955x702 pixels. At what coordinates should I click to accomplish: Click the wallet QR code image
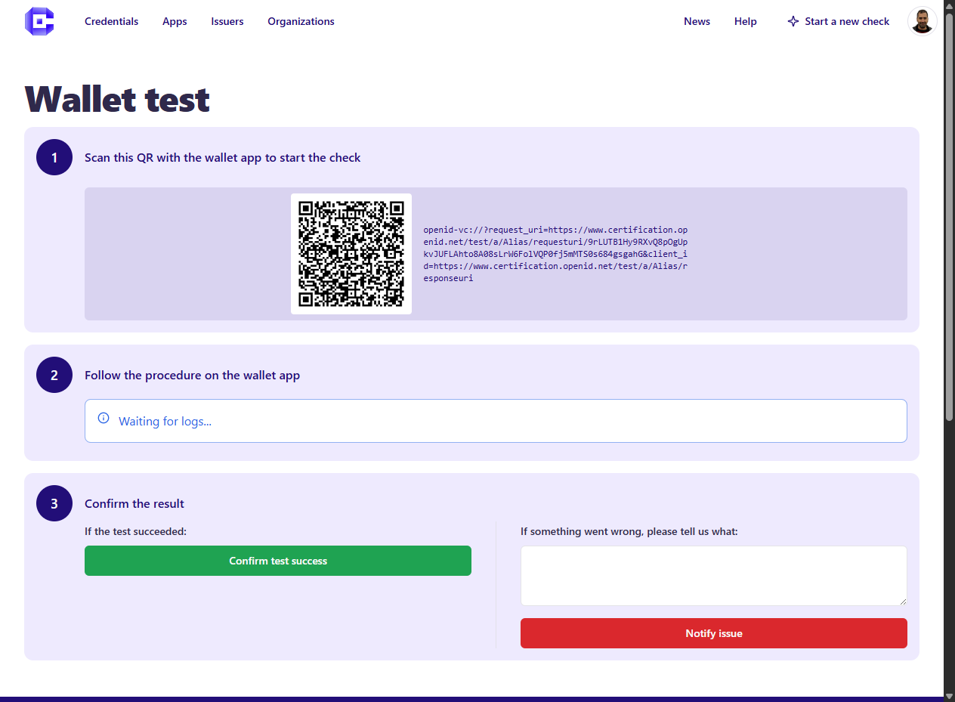point(351,254)
